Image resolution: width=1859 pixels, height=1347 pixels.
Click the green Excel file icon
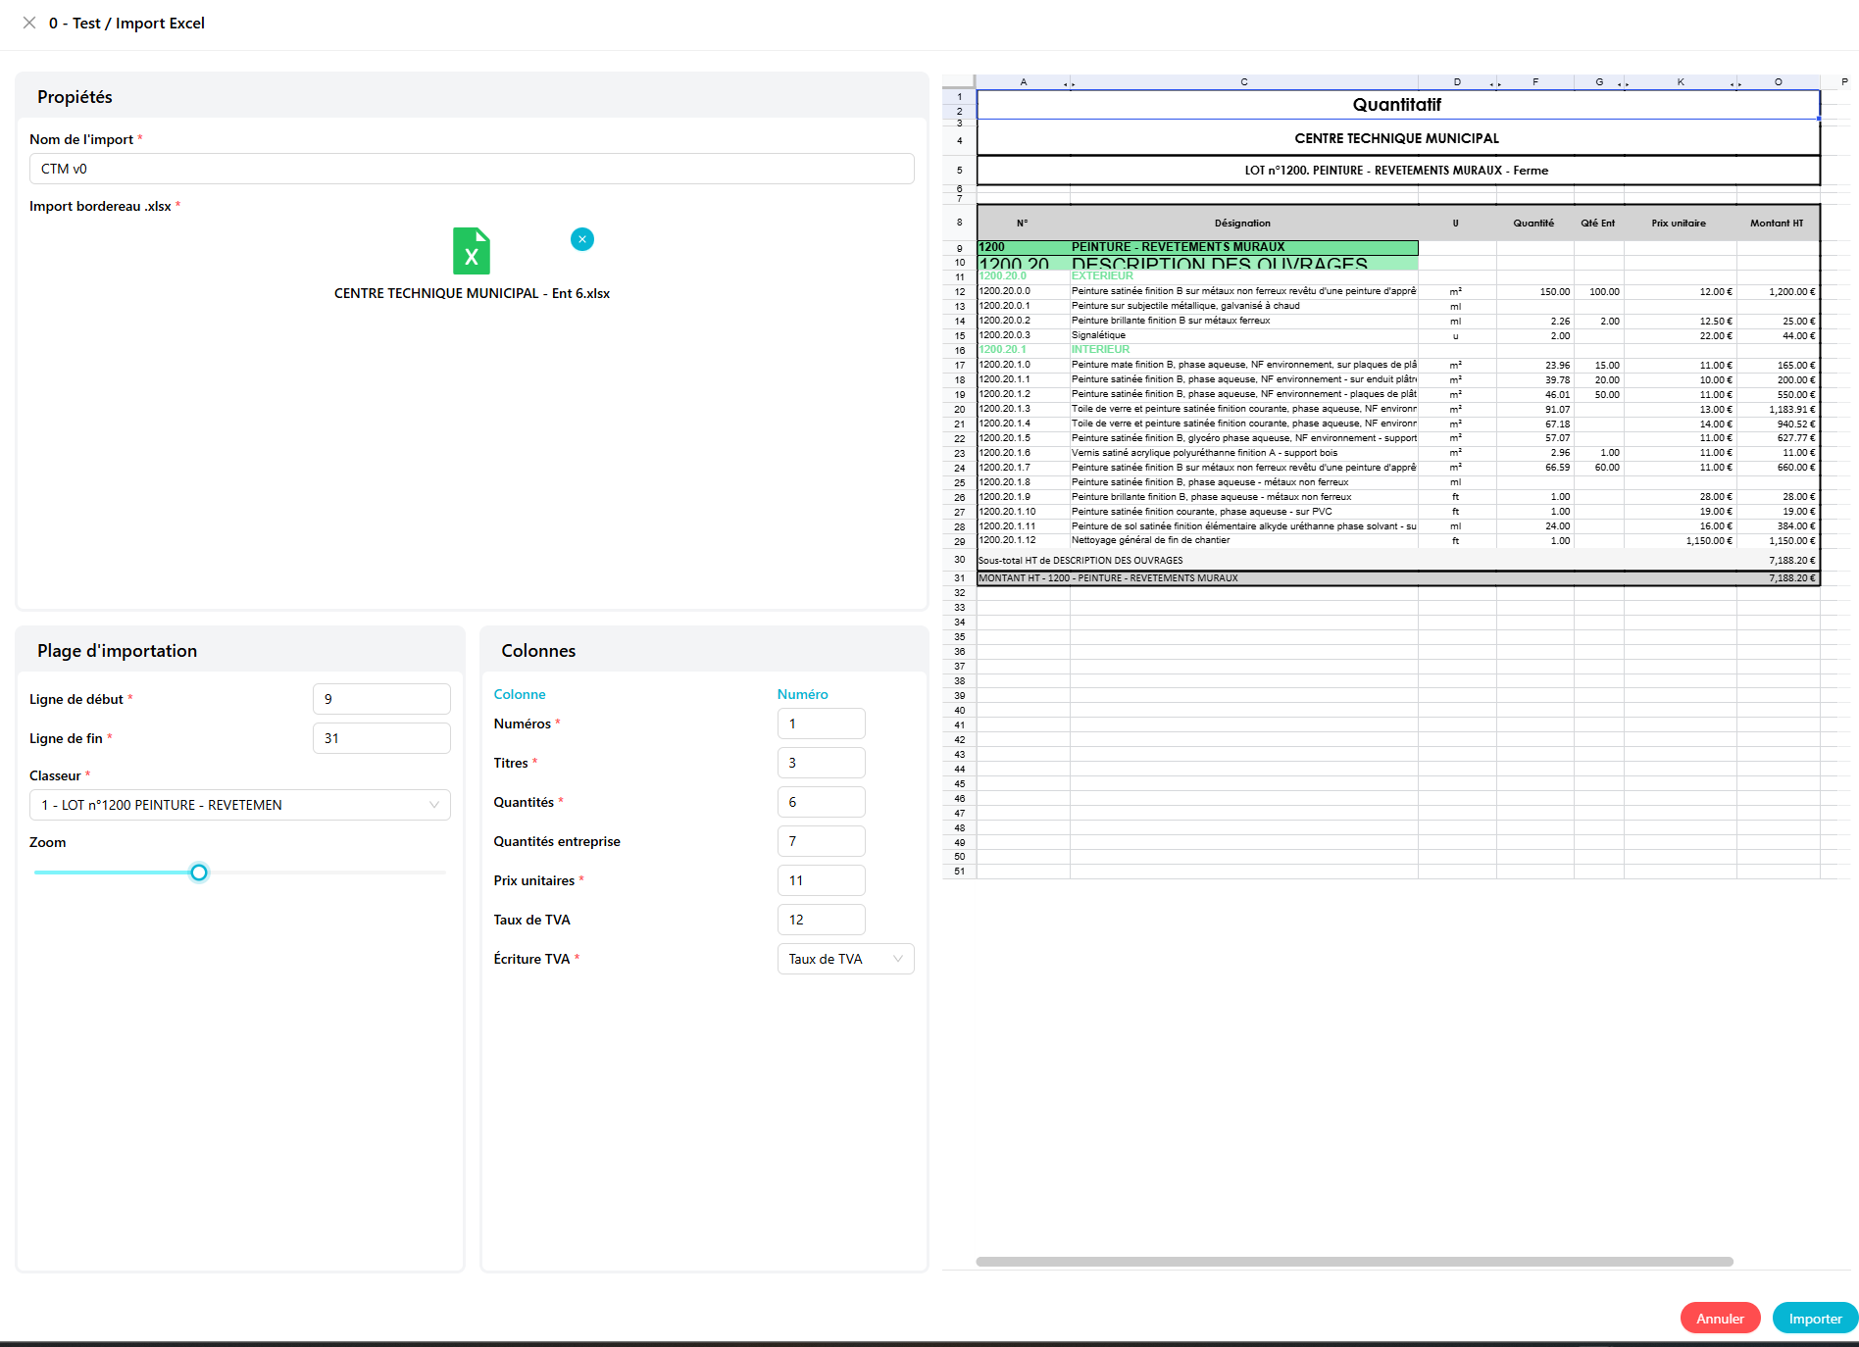[472, 251]
